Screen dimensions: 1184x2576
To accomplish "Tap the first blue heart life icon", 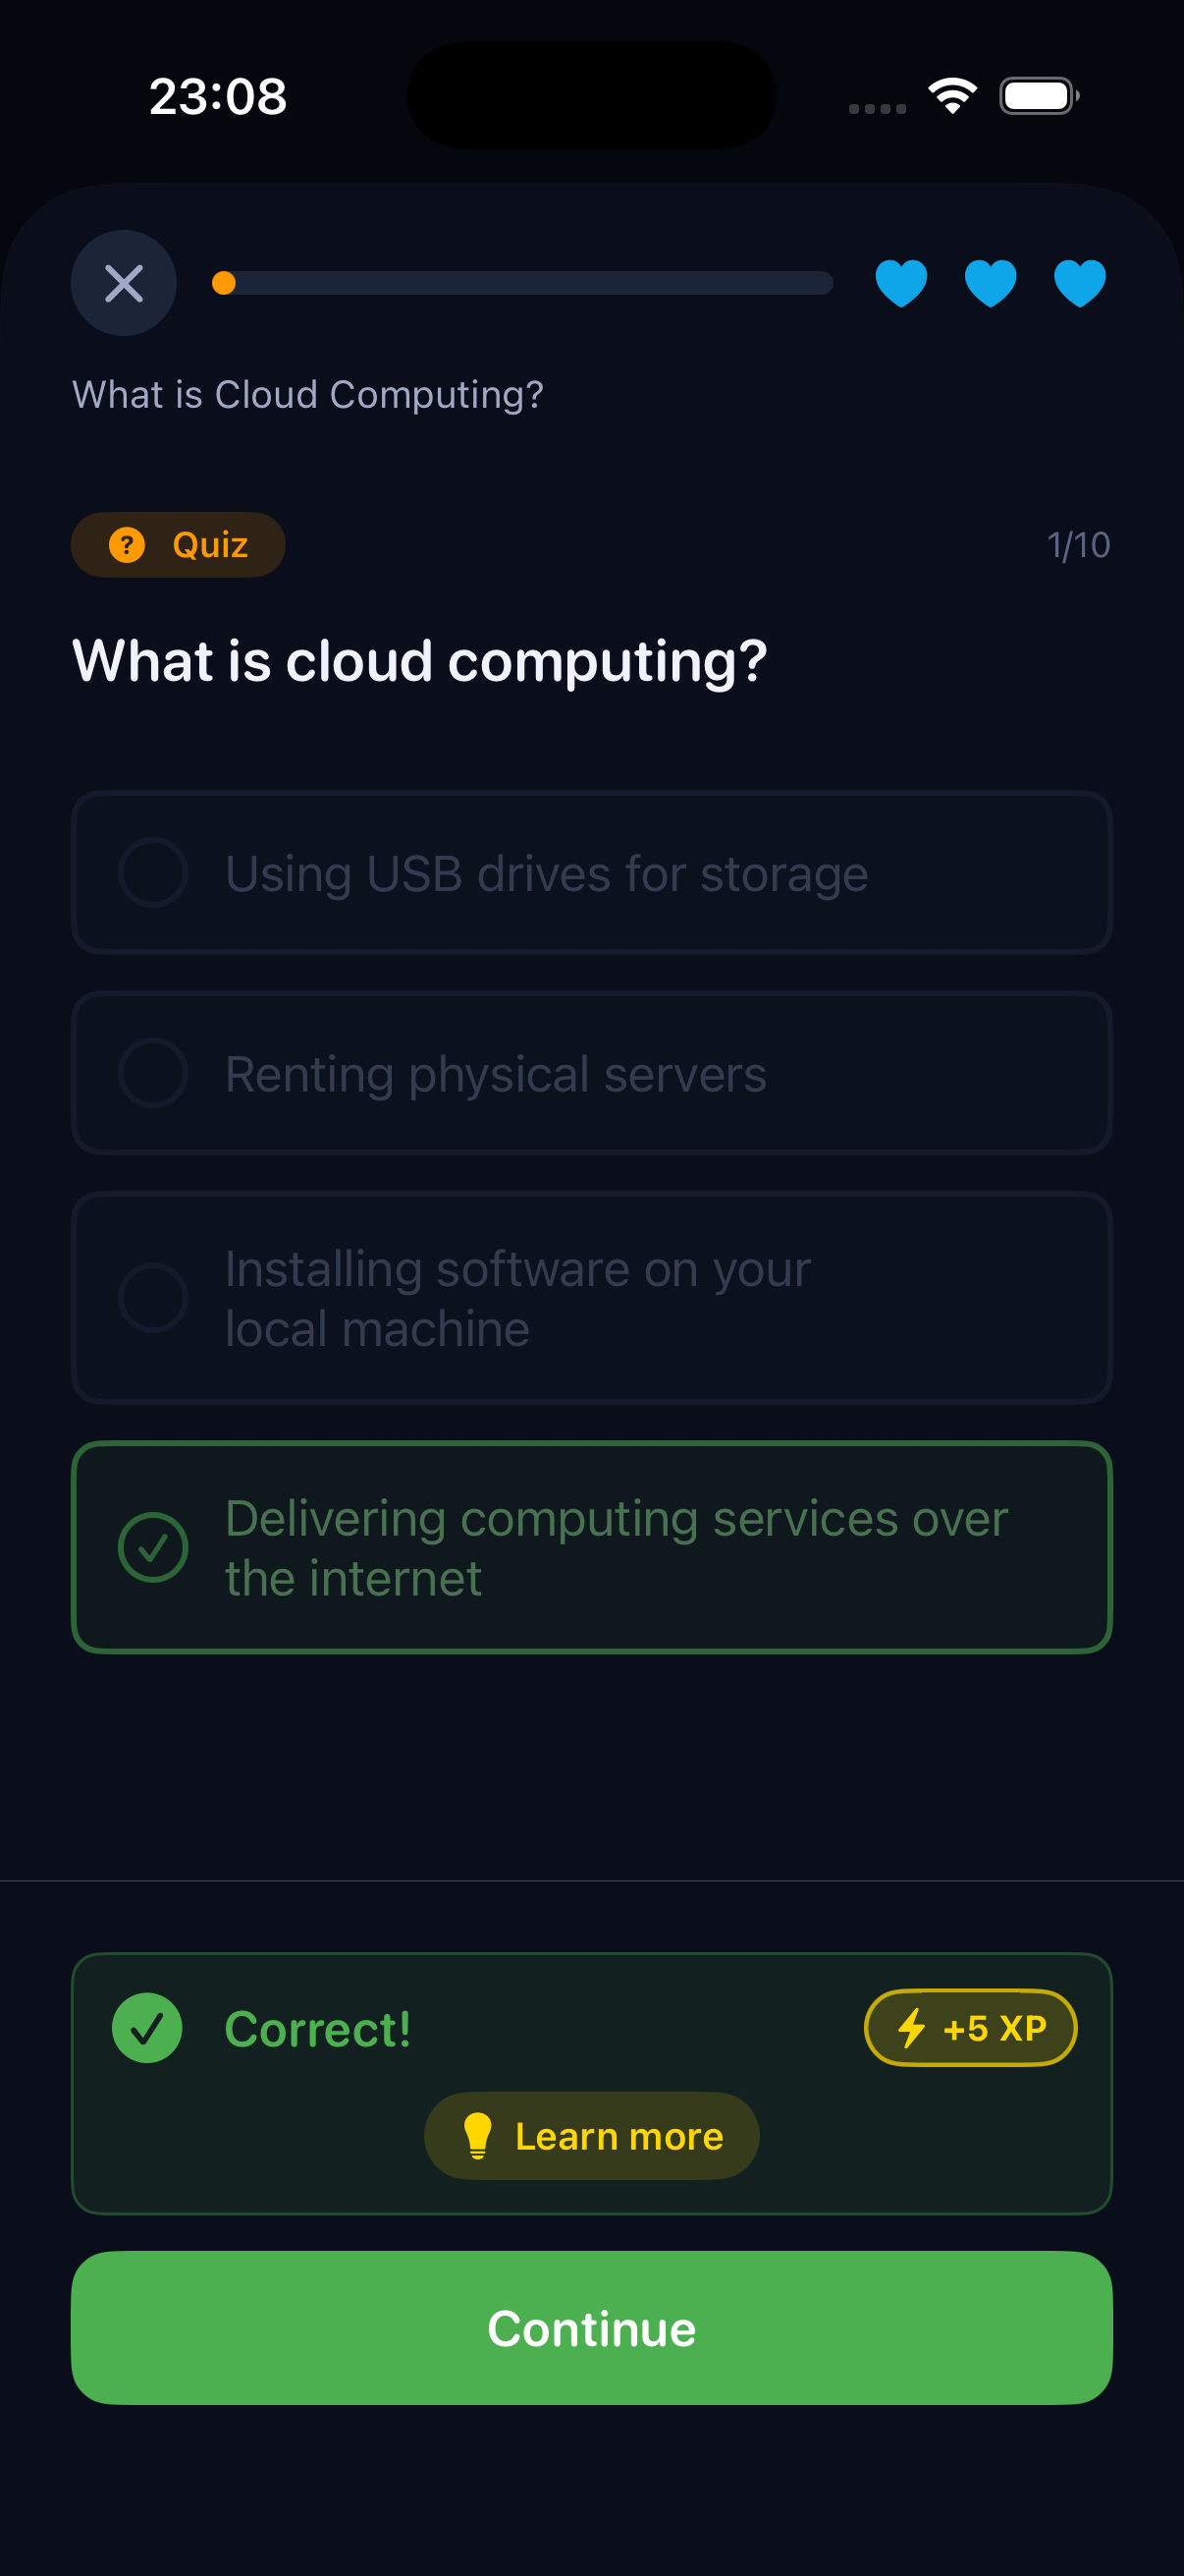I will [x=900, y=283].
